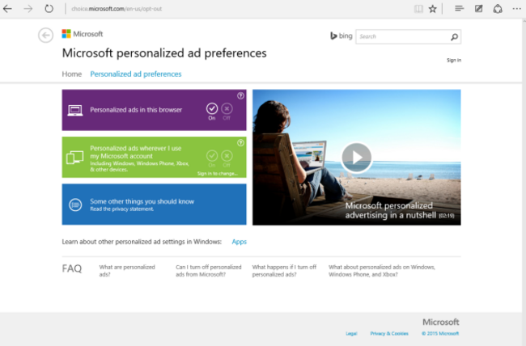Click the list icon on blue tile
This screenshot has height=346, width=526.
75,205
